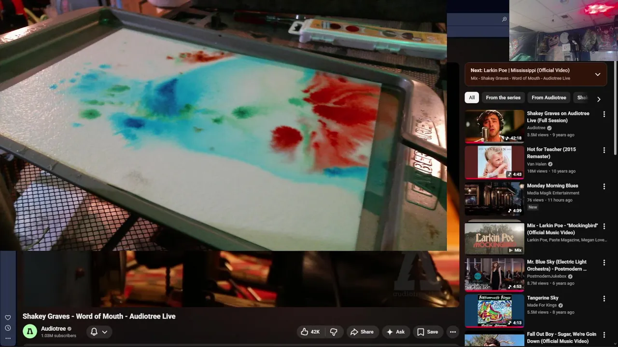Like the video showing 42K thumbs up
Image resolution: width=618 pixels, height=347 pixels.
click(310, 332)
